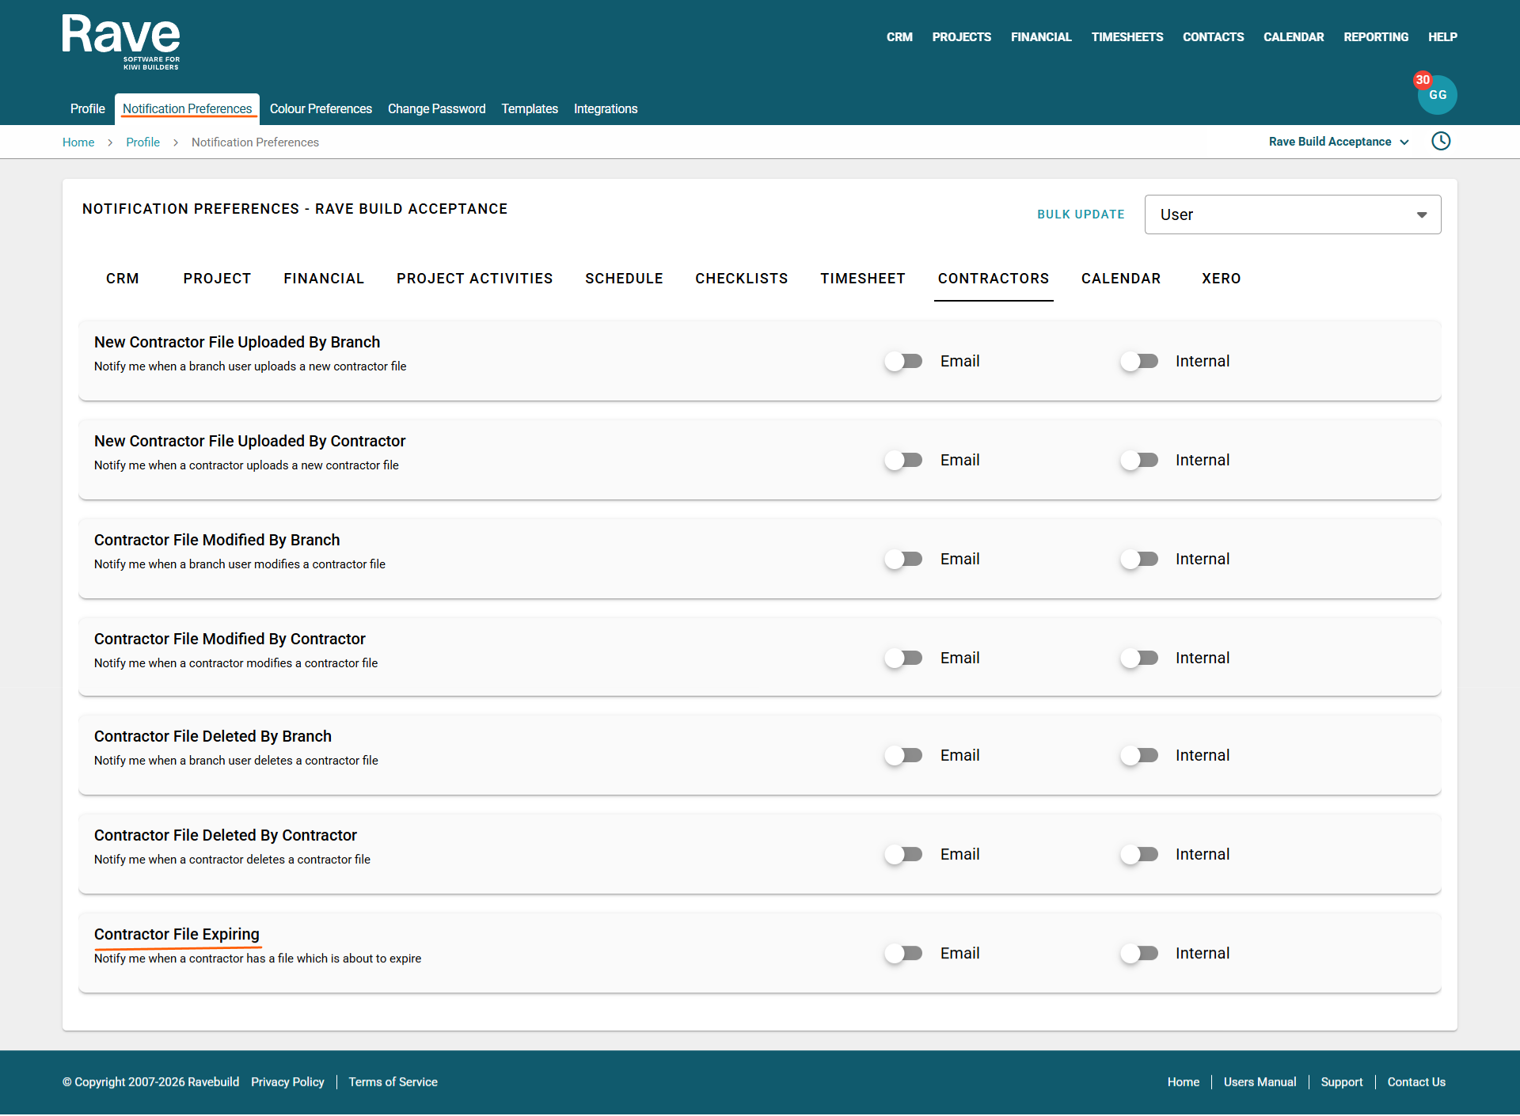Open the Privacy Policy link
This screenshot has width=1520, height=1116.
tap(287, 1082)
